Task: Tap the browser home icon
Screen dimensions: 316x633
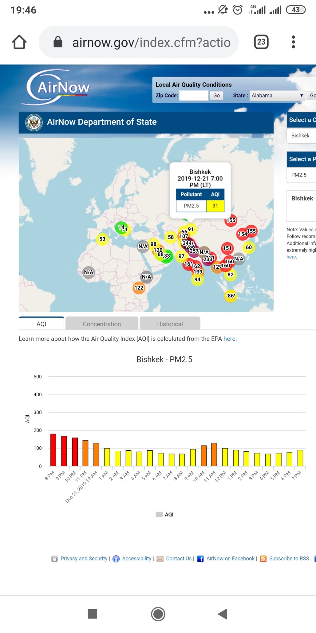Action: coord(19,42)
